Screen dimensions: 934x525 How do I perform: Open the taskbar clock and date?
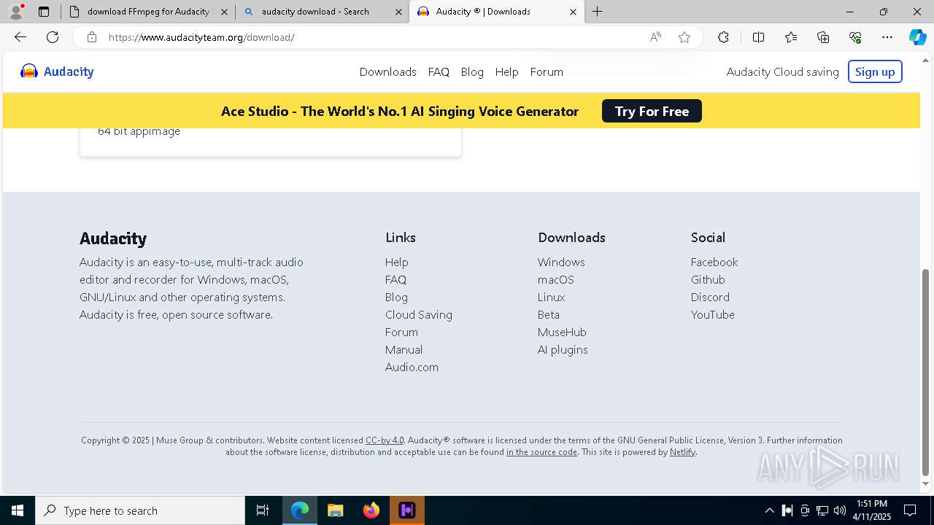click(x=873, y=510)
